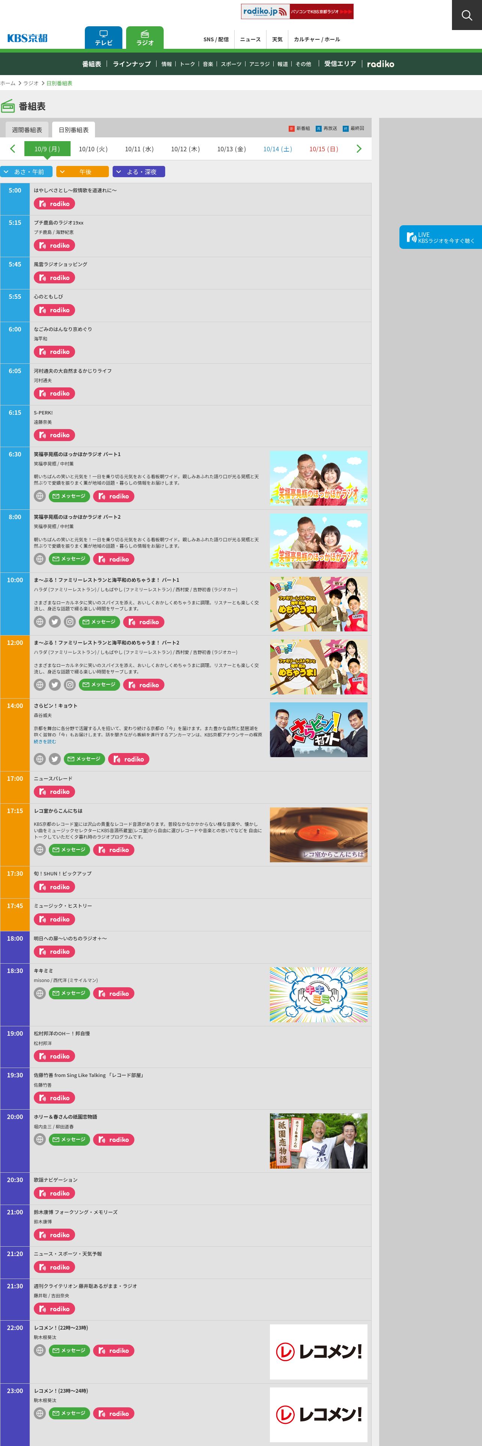Image resolution: width=482 pixels, height=1446 pixels.
Task: Open website globe icon for ほっかほかラジオ パート2
Action: (40, 559)
